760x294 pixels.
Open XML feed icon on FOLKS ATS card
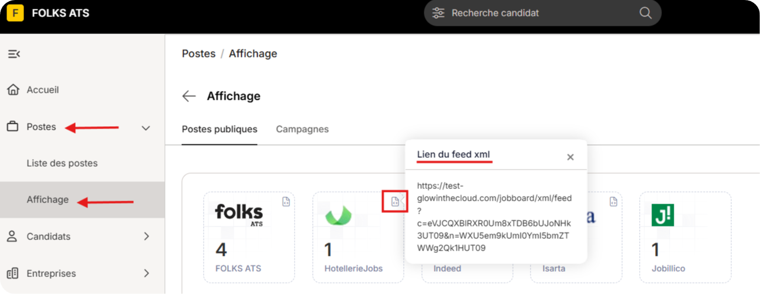286,201
